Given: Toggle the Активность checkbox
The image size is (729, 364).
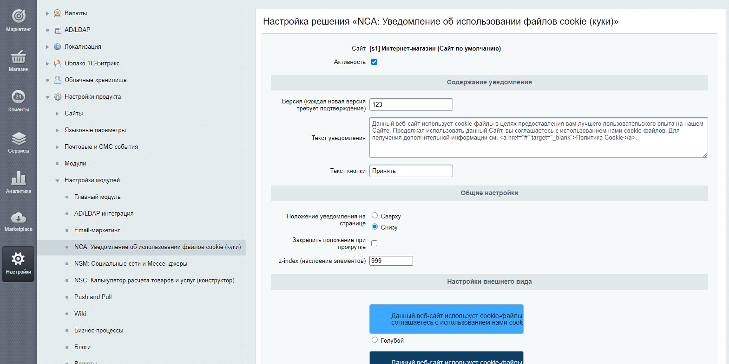Looking at the screenshot, I should point(374,62).
